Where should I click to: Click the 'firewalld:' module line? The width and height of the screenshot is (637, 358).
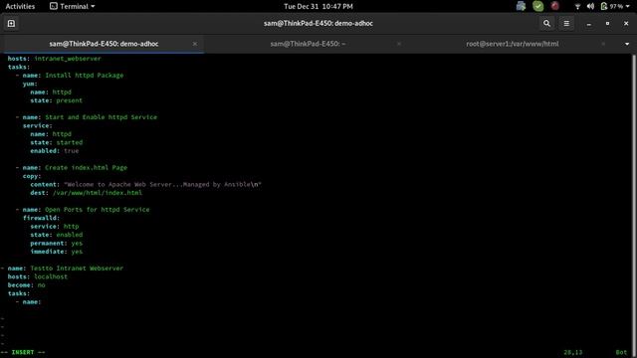[x=41, y=218]
